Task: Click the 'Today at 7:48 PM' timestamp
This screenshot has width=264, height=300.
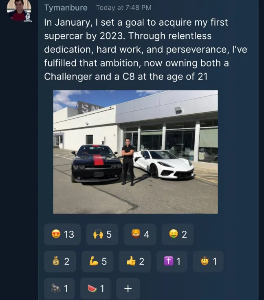Action: coord(124,8)
